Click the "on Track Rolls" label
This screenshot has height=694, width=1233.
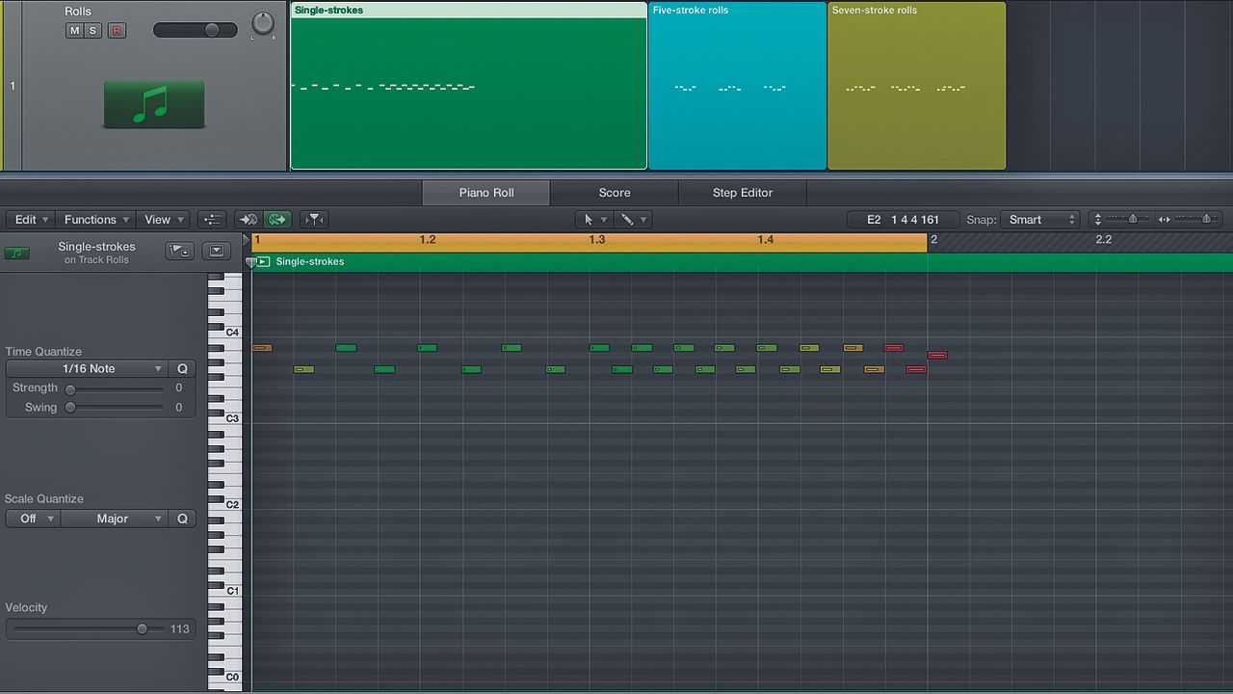(96, 260)
